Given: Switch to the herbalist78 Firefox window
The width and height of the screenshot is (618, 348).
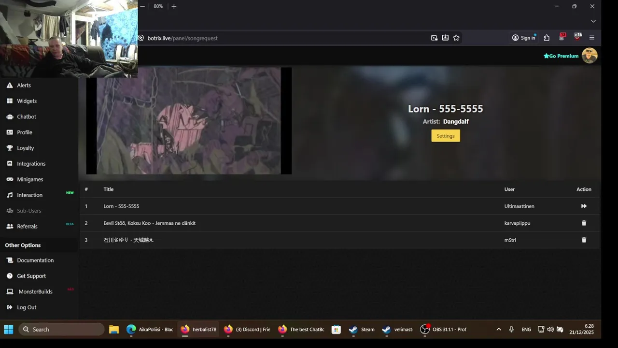Looking at the screenshot, I should click(x=198, y=330).
